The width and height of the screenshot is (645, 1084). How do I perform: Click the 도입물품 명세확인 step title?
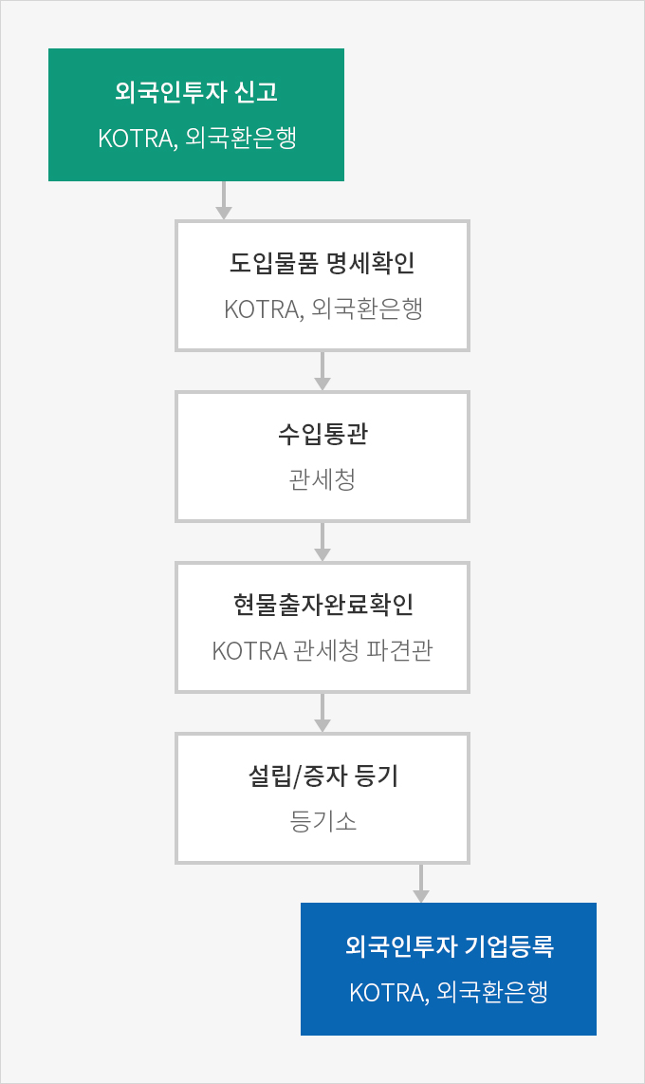322,263
